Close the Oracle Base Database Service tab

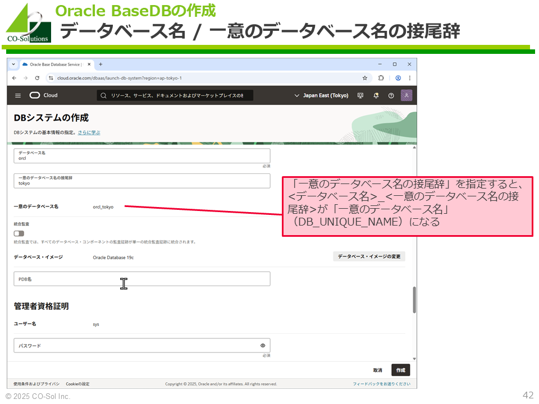click(x=89, y=64)
